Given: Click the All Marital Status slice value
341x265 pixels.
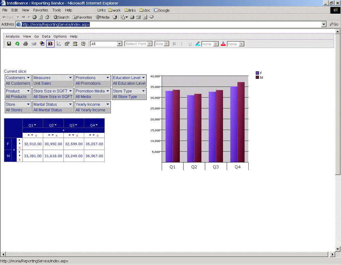Looking at the screenshot, I should coord(48,110).
